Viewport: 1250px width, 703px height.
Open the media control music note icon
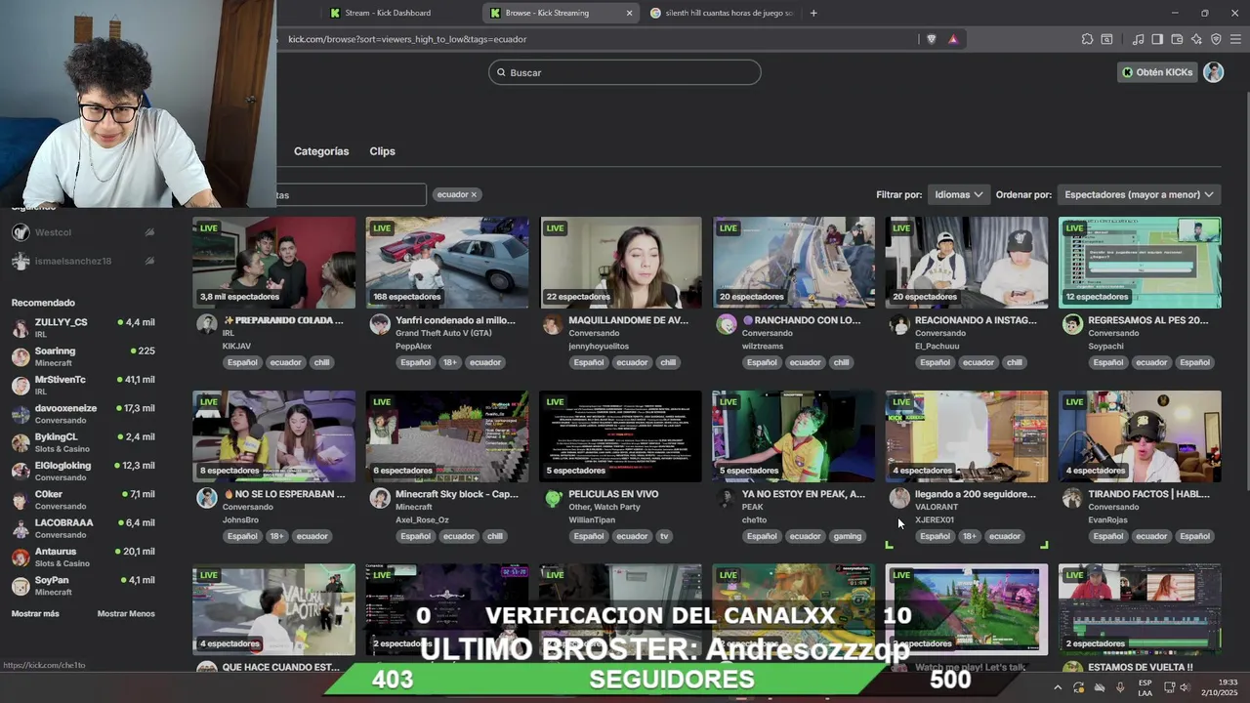coord(1138,39)
